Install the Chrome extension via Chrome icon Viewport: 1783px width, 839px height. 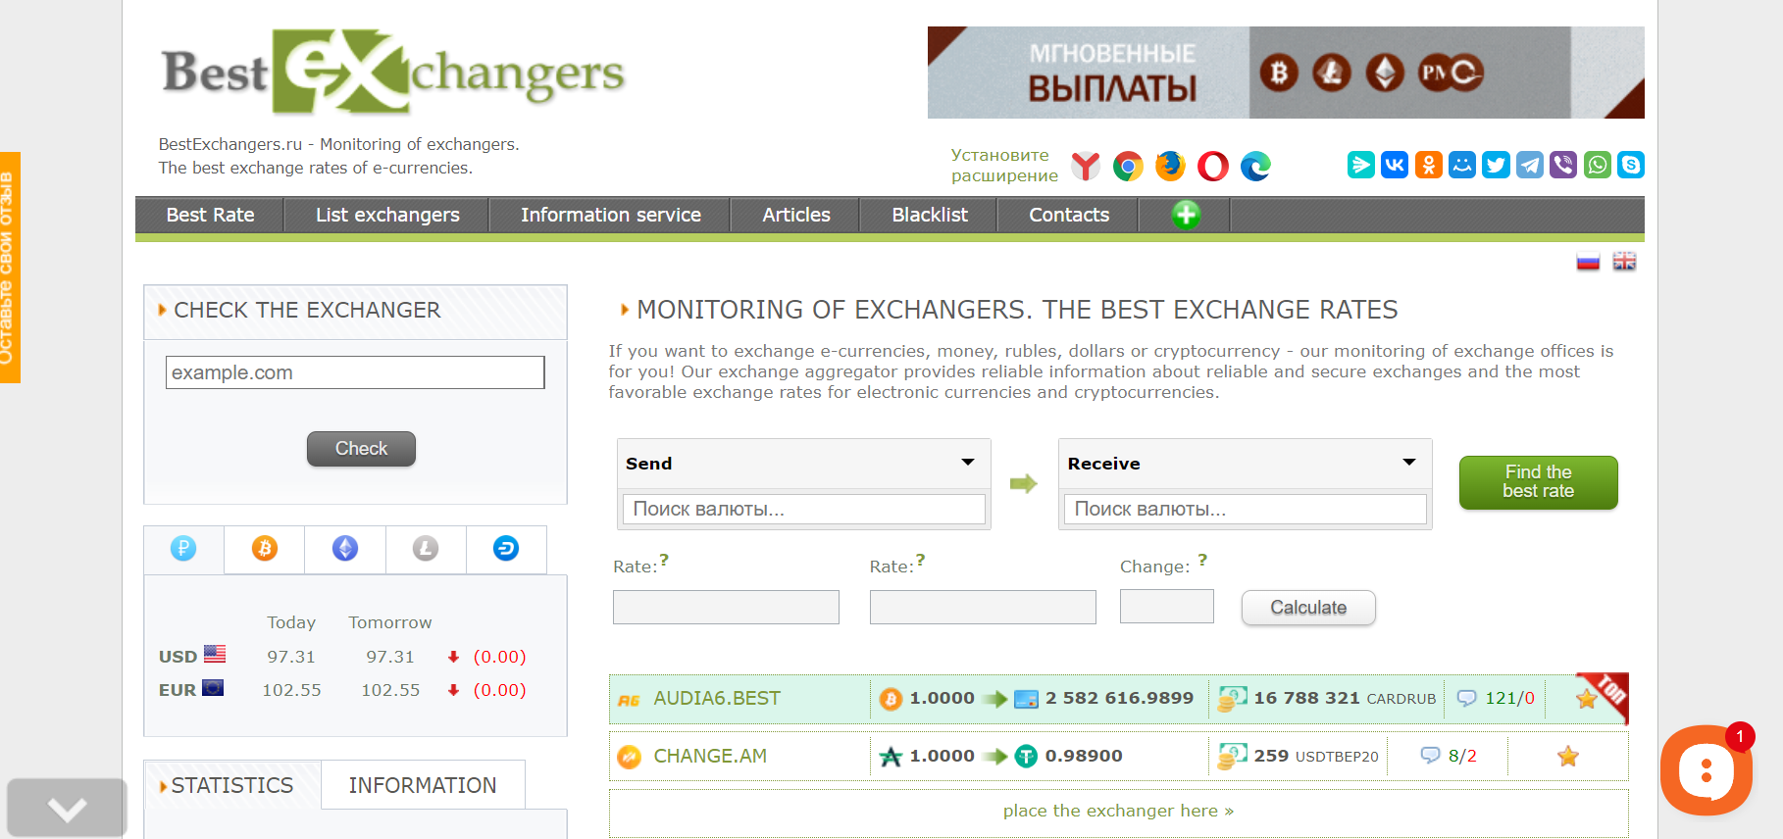point(1128,167)
